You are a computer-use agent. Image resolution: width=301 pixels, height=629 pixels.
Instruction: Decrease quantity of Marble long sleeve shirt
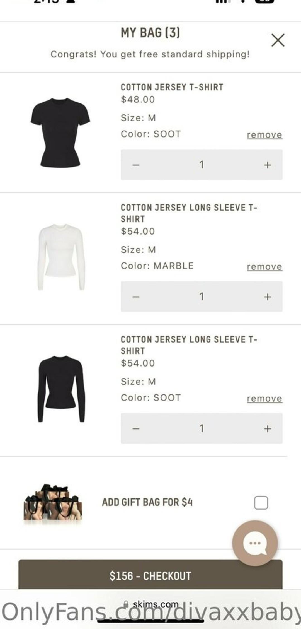point(136,297)
